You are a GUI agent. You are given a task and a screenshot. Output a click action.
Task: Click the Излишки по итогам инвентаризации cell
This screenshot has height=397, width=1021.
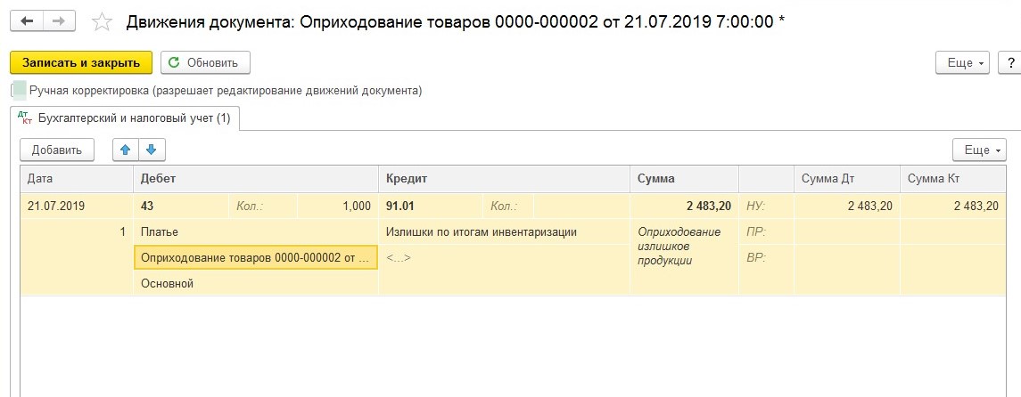481,232
